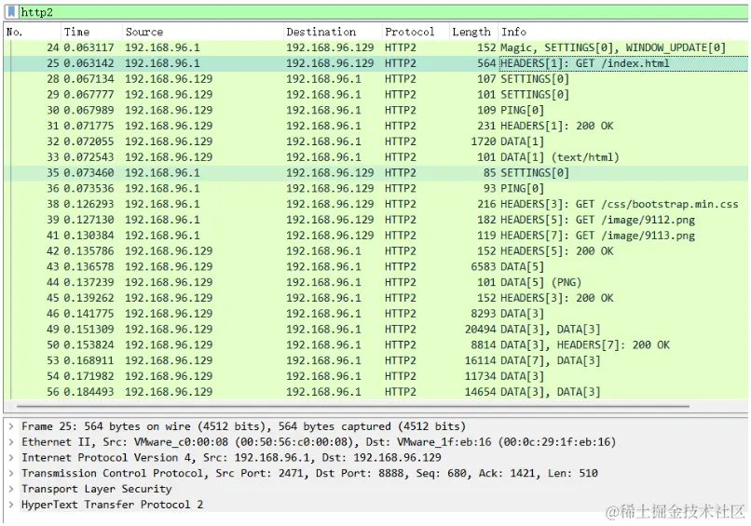Expand Transmission Control Protocol row
The image size is (751, 526).
pyautogui.click(x=11, y=473)
